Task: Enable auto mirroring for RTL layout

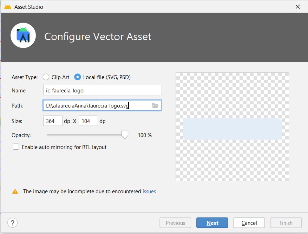Action: [x=16, y=147]
